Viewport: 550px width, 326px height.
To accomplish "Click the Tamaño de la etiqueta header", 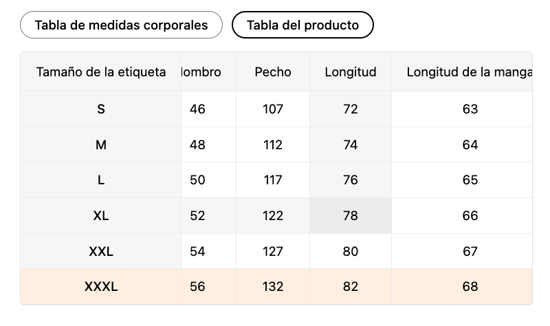I will click(101, 72).
